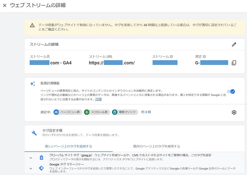Show the 他 3 個 additional measurements
This screenshot has height=175, width=247.
point(146,112)
